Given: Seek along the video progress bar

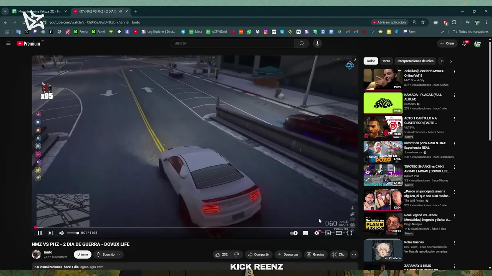Looking at the screenshot, I should pyautogui.click(x=195, y=227).
